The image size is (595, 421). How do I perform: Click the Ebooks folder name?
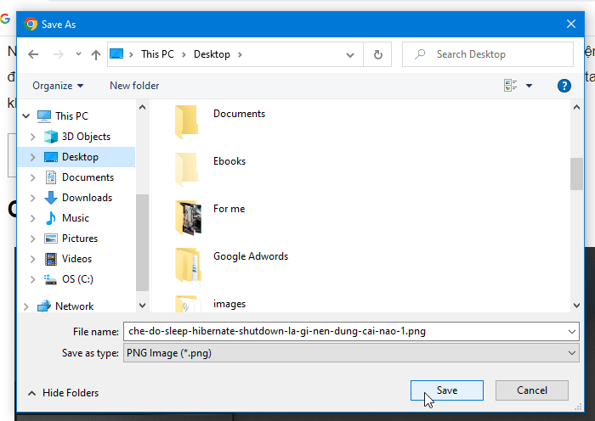coord(229,161)
